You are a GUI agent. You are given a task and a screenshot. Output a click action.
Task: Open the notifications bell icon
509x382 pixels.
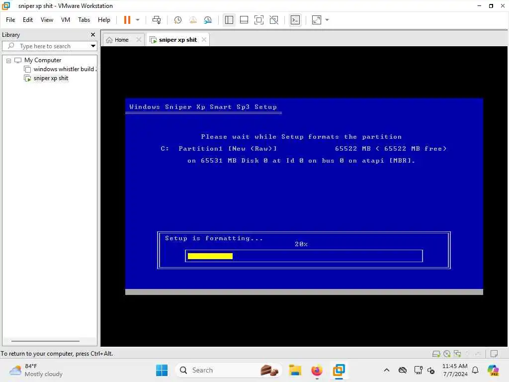coord(475,370)
